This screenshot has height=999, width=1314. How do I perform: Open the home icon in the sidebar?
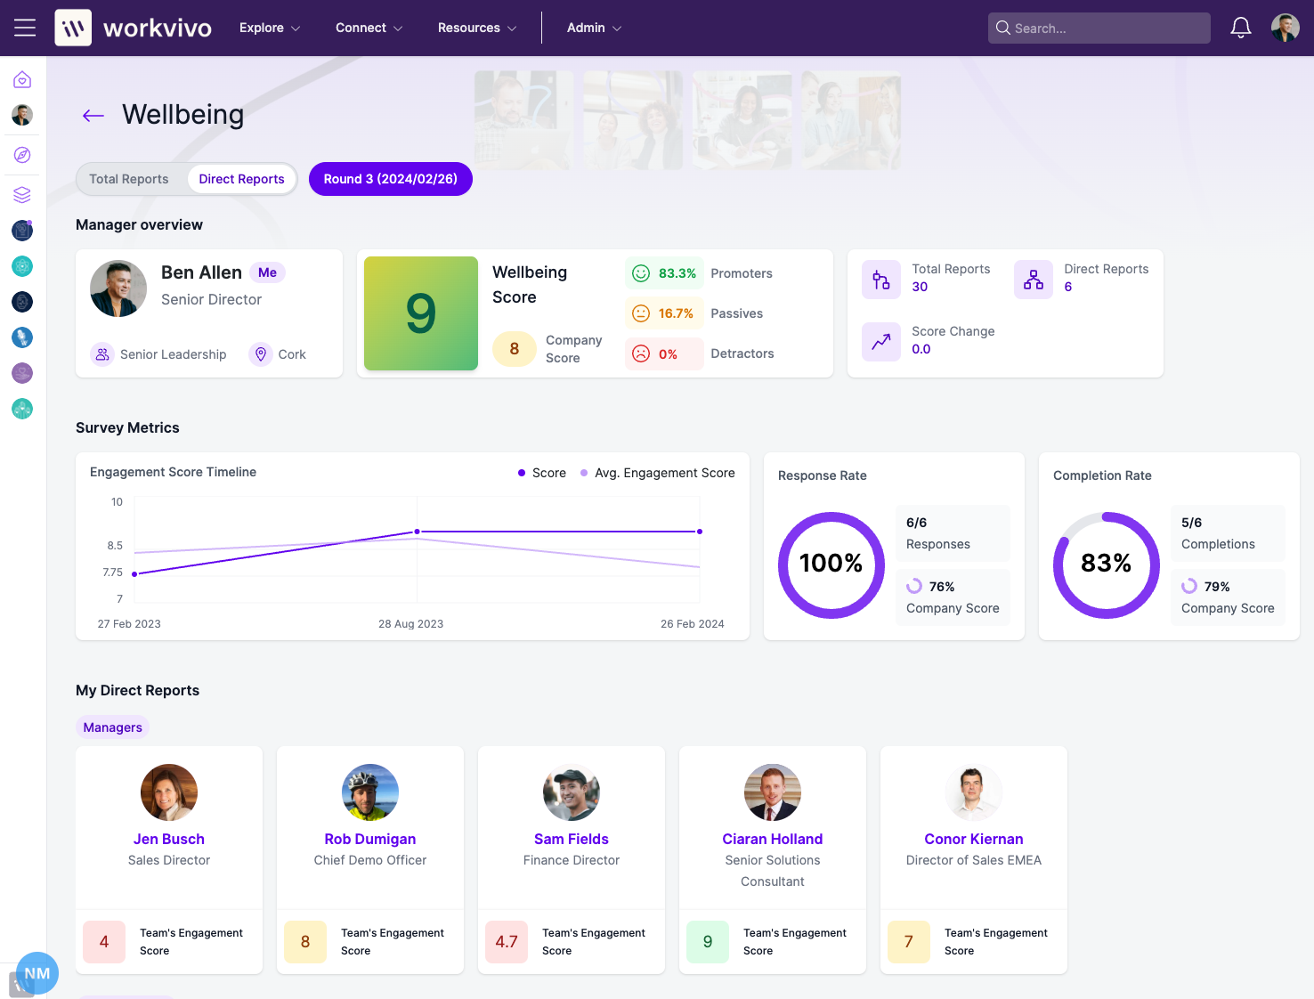click(22, 80)
